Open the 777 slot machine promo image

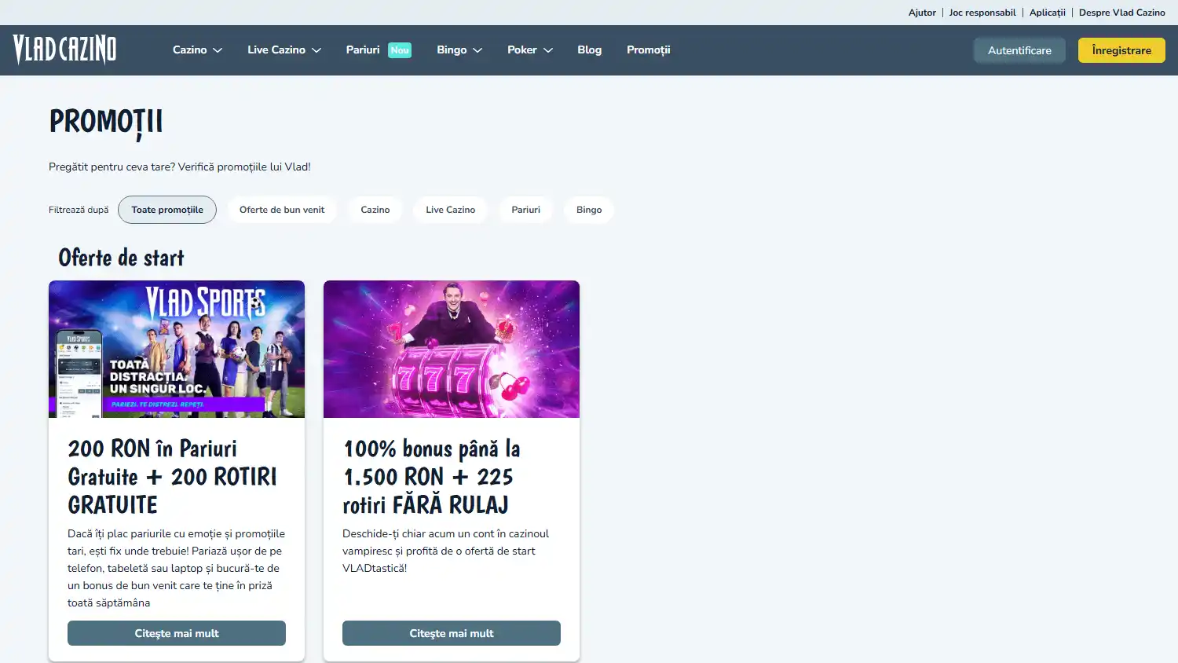pos(452,349)
